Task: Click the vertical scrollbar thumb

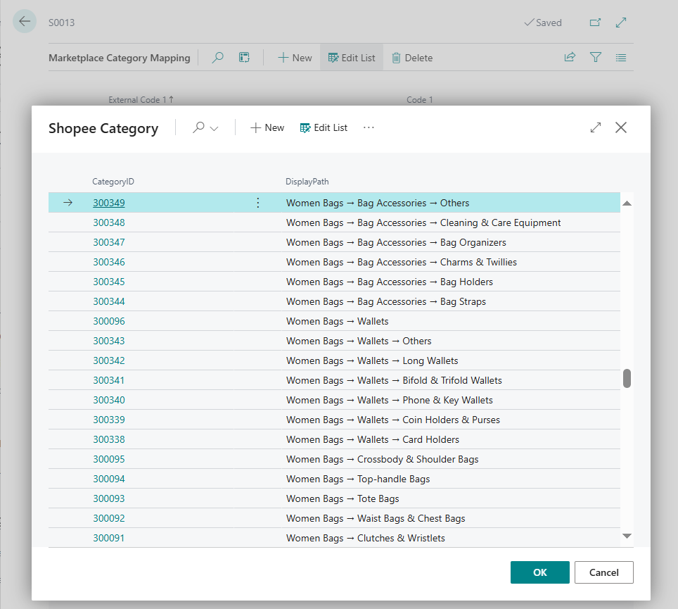Action: (627, 378)
